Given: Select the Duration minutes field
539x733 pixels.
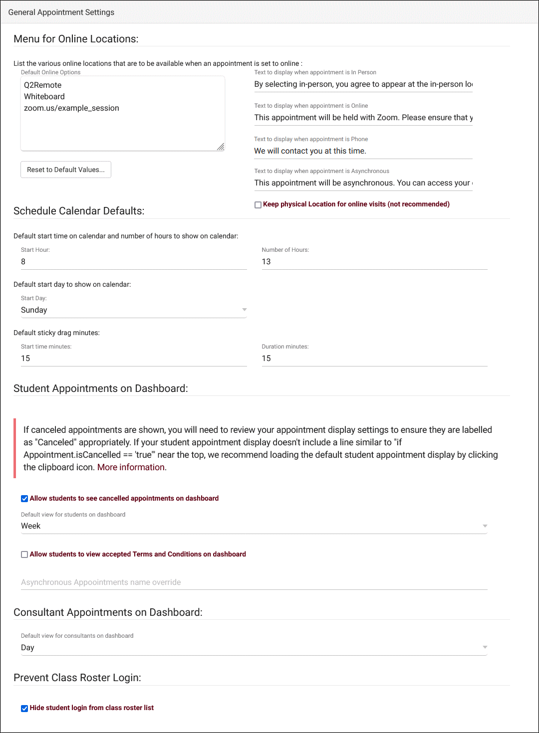Looking at the screenshot, I should tap(374, 359).
